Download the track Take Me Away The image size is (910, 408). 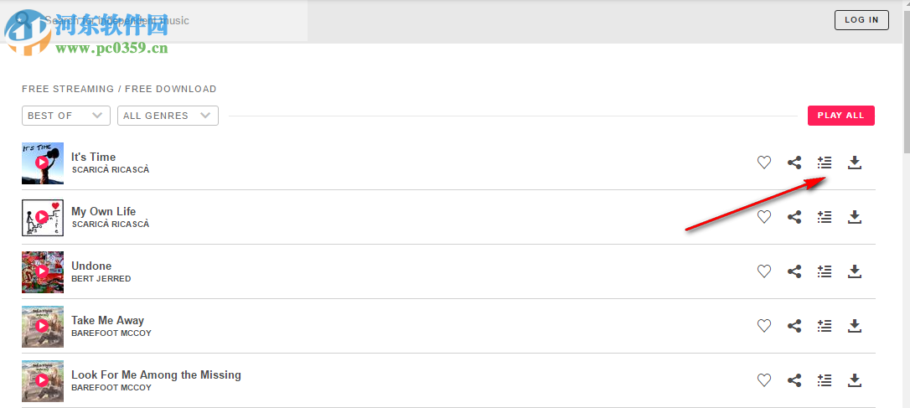click(x=855, y=326)
